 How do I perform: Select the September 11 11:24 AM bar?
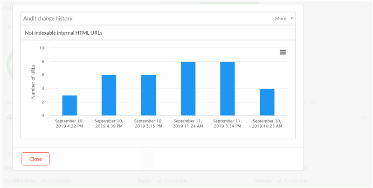(x=188, y=89)
